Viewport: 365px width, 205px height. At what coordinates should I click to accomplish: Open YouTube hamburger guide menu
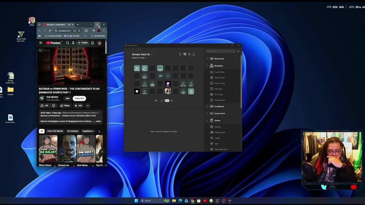pos(40,43)
